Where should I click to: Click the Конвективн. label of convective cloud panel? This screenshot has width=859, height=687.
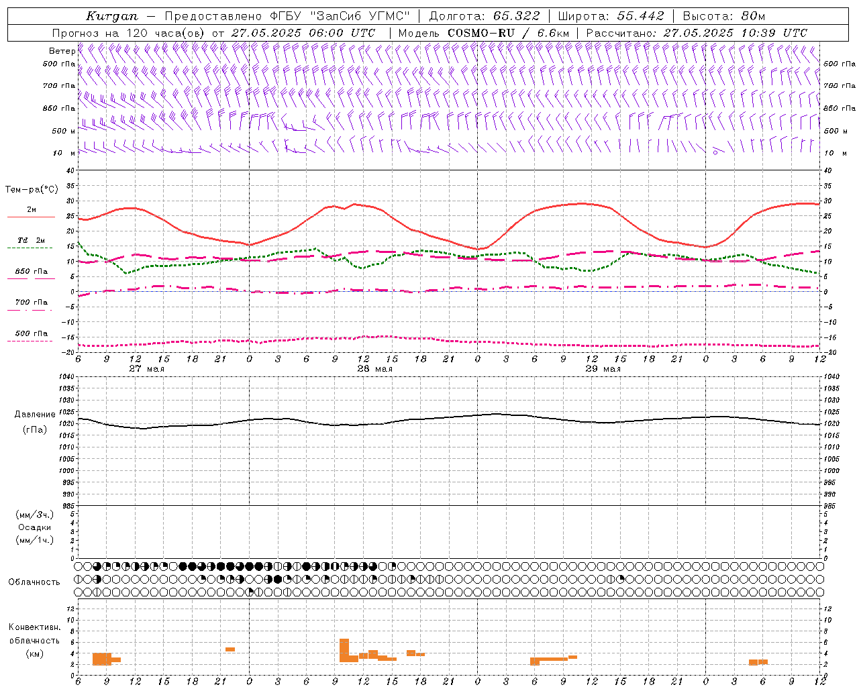pos(35,627)
